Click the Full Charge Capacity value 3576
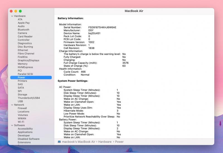 pyautogui.click(x=125, y=63)
